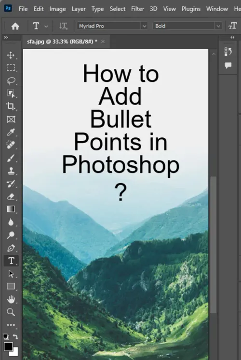Open the Edit Toolbar three-dots menu
241x360 pixels.
11,325
